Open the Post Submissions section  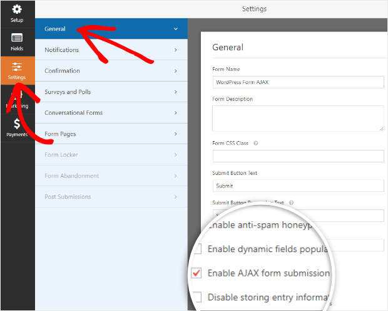click(111, 197)
